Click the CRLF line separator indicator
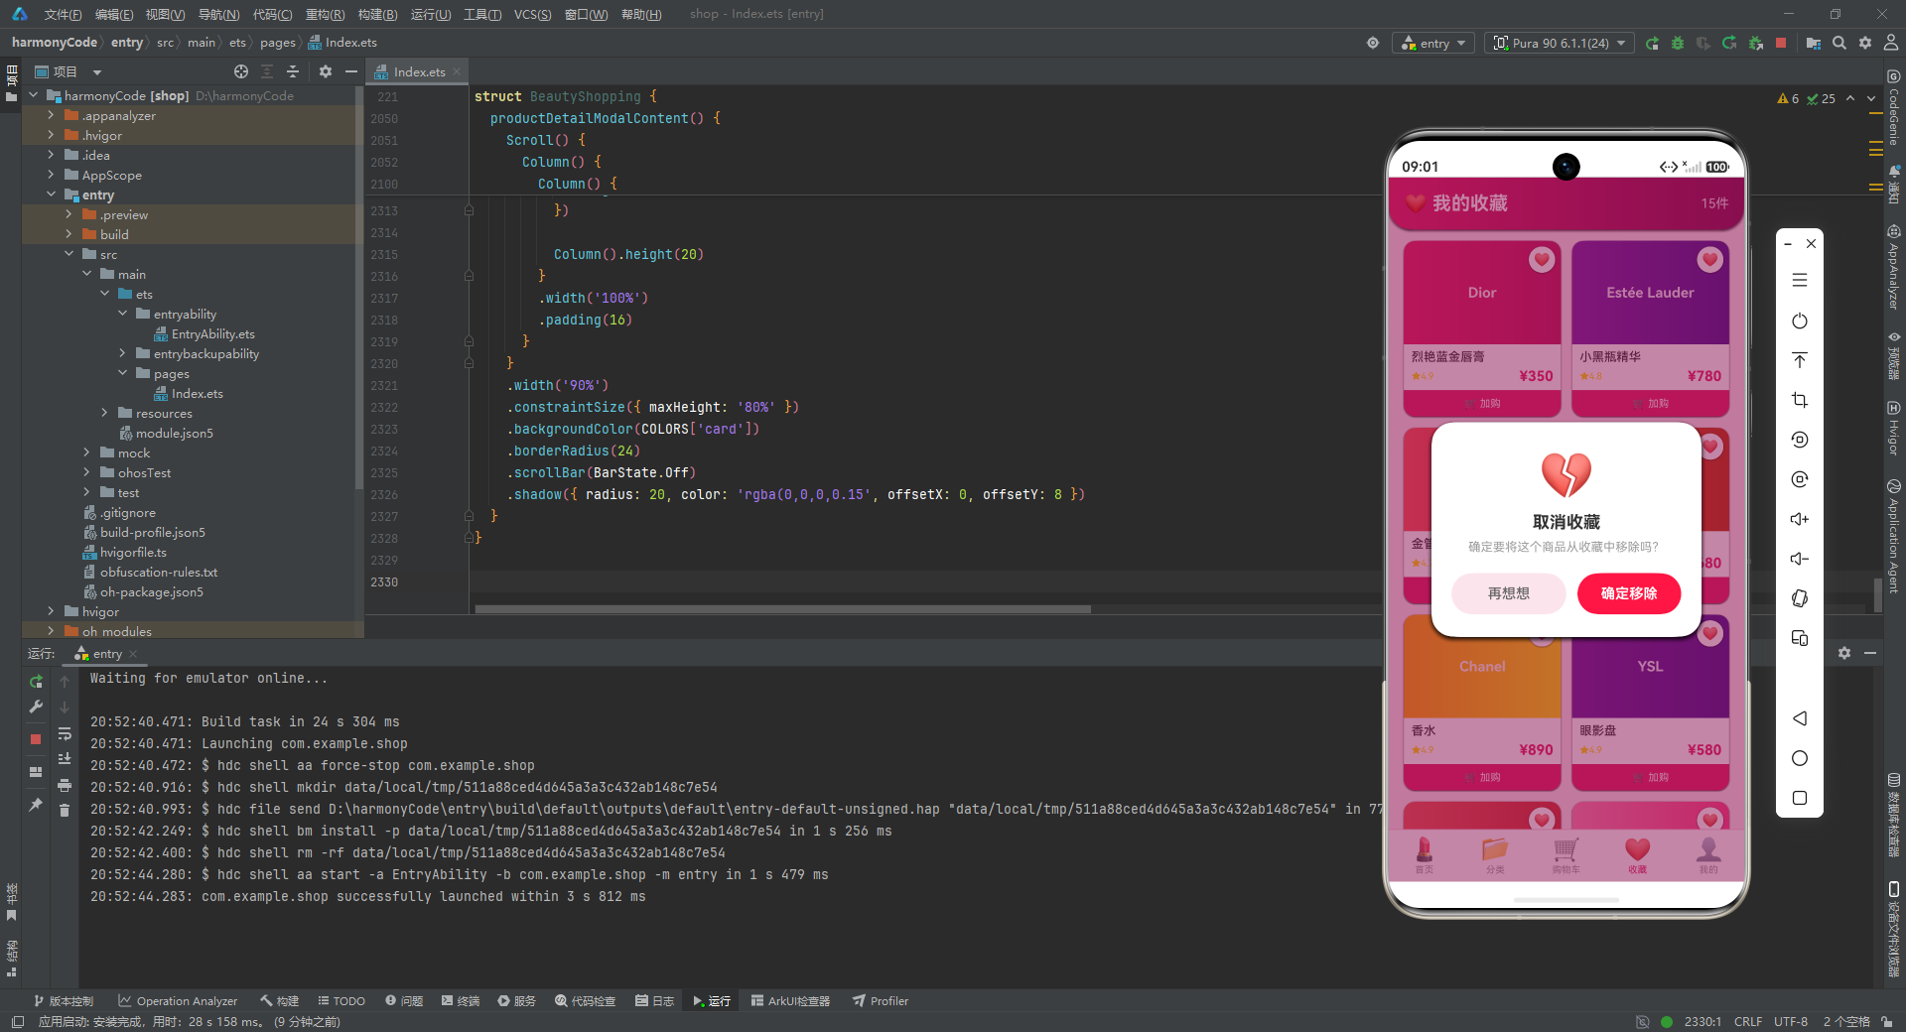Screen dimensions: 1906x1032 [1748, 1022]
